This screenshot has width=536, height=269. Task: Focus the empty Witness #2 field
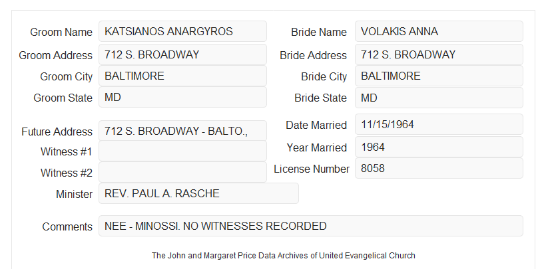click(182, 172)
